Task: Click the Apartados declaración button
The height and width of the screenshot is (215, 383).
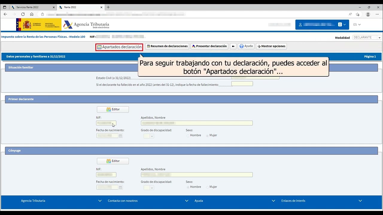Action: (x=119, y=47)
